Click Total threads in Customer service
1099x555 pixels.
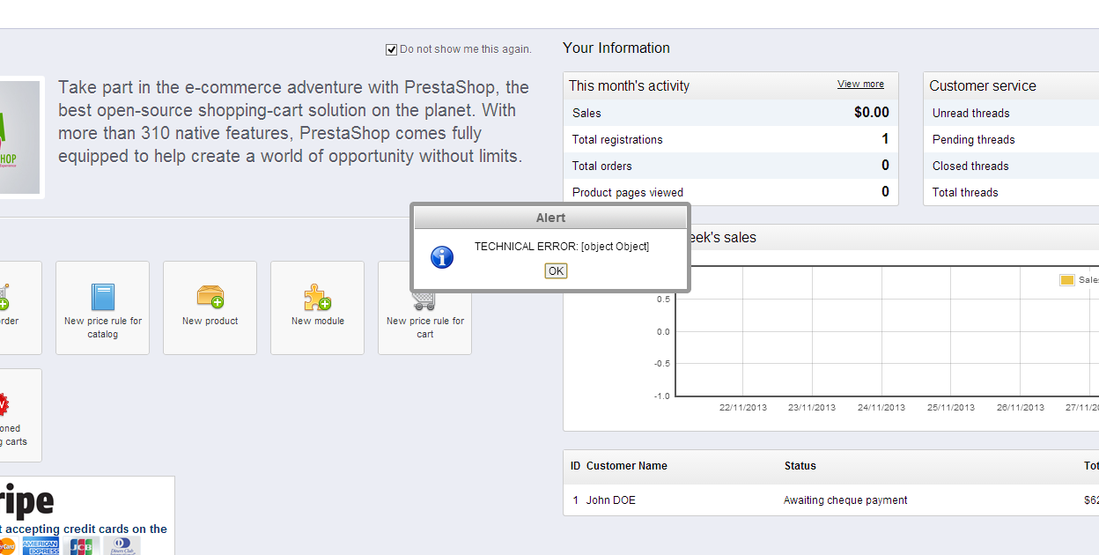click(965, 192)
